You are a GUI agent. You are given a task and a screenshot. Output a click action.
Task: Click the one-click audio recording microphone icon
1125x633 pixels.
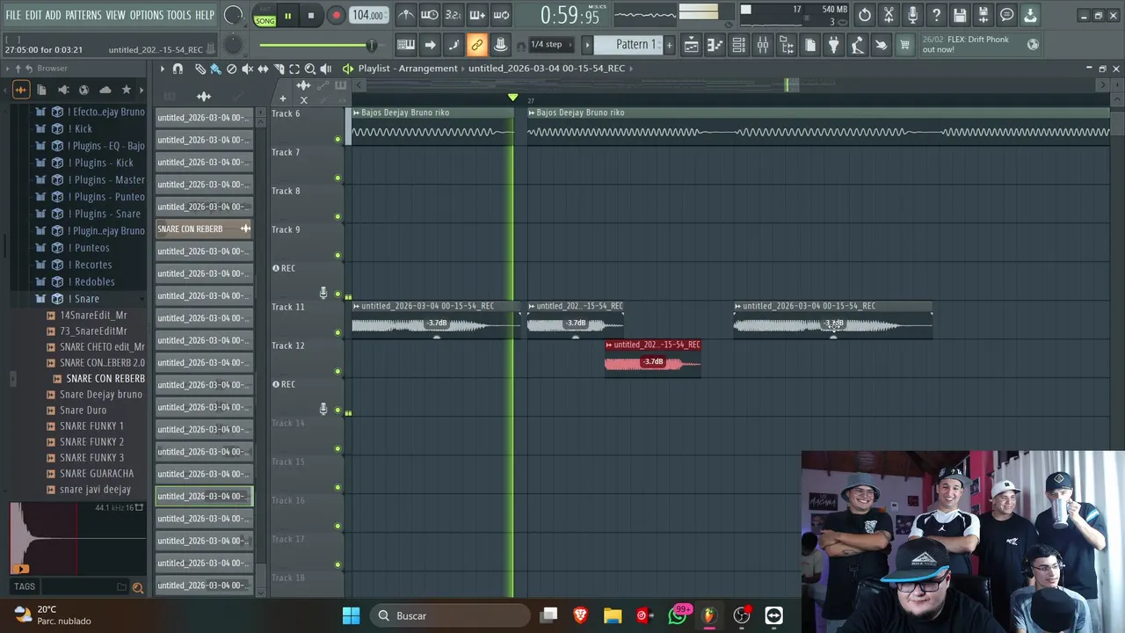[912, 15]
